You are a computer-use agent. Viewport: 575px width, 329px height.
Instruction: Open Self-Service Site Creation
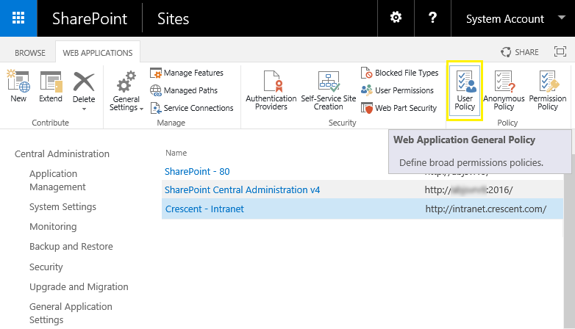click(x=329, y=90)
